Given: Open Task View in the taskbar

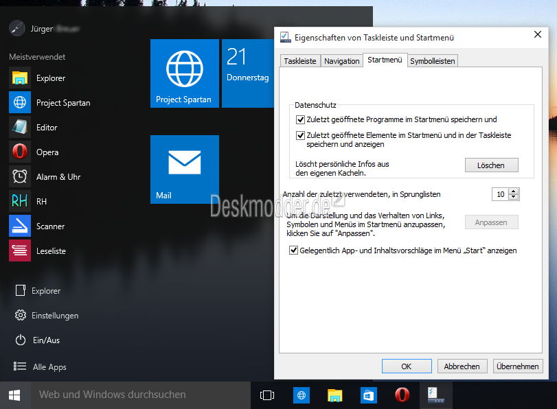Looking at the screenshot, I should [267, 395].
